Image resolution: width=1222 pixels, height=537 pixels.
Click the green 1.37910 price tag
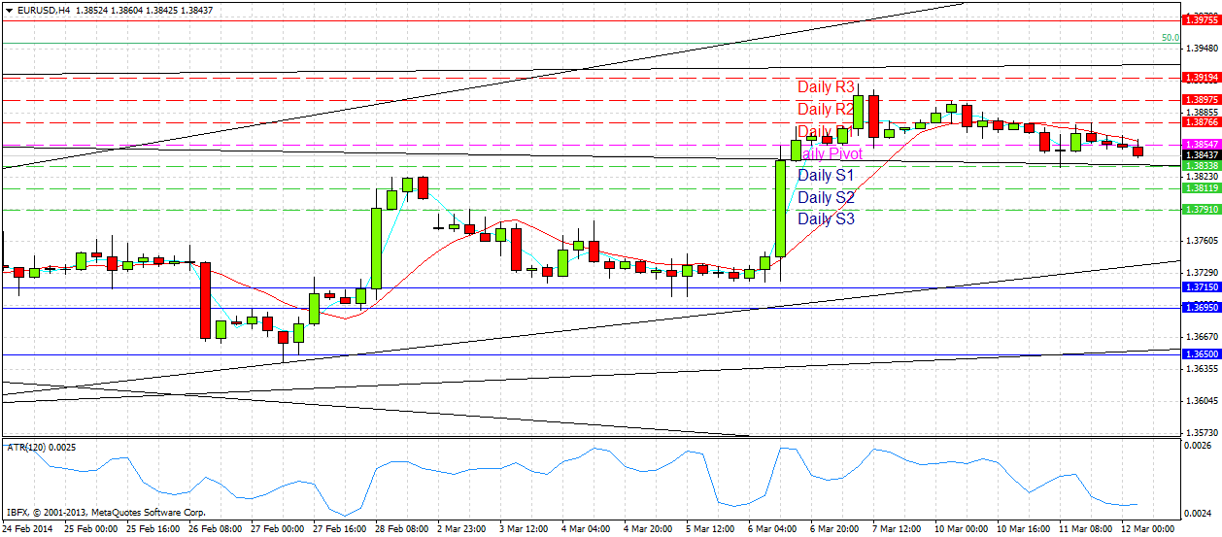(1201, 209)
